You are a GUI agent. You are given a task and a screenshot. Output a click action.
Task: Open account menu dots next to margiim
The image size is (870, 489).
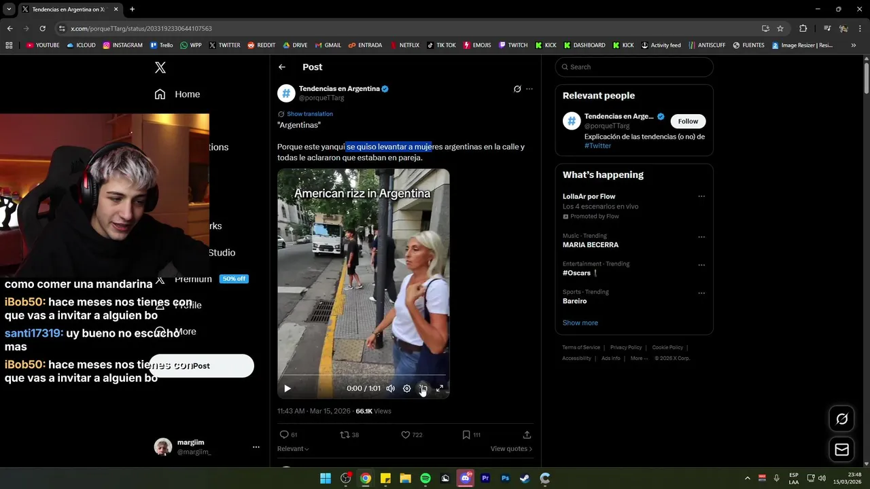coord(256,447)
